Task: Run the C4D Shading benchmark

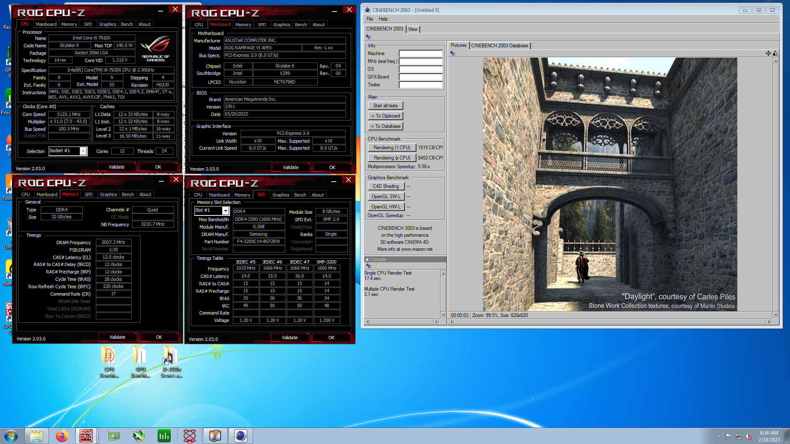Action: click(x=386, y=186)
